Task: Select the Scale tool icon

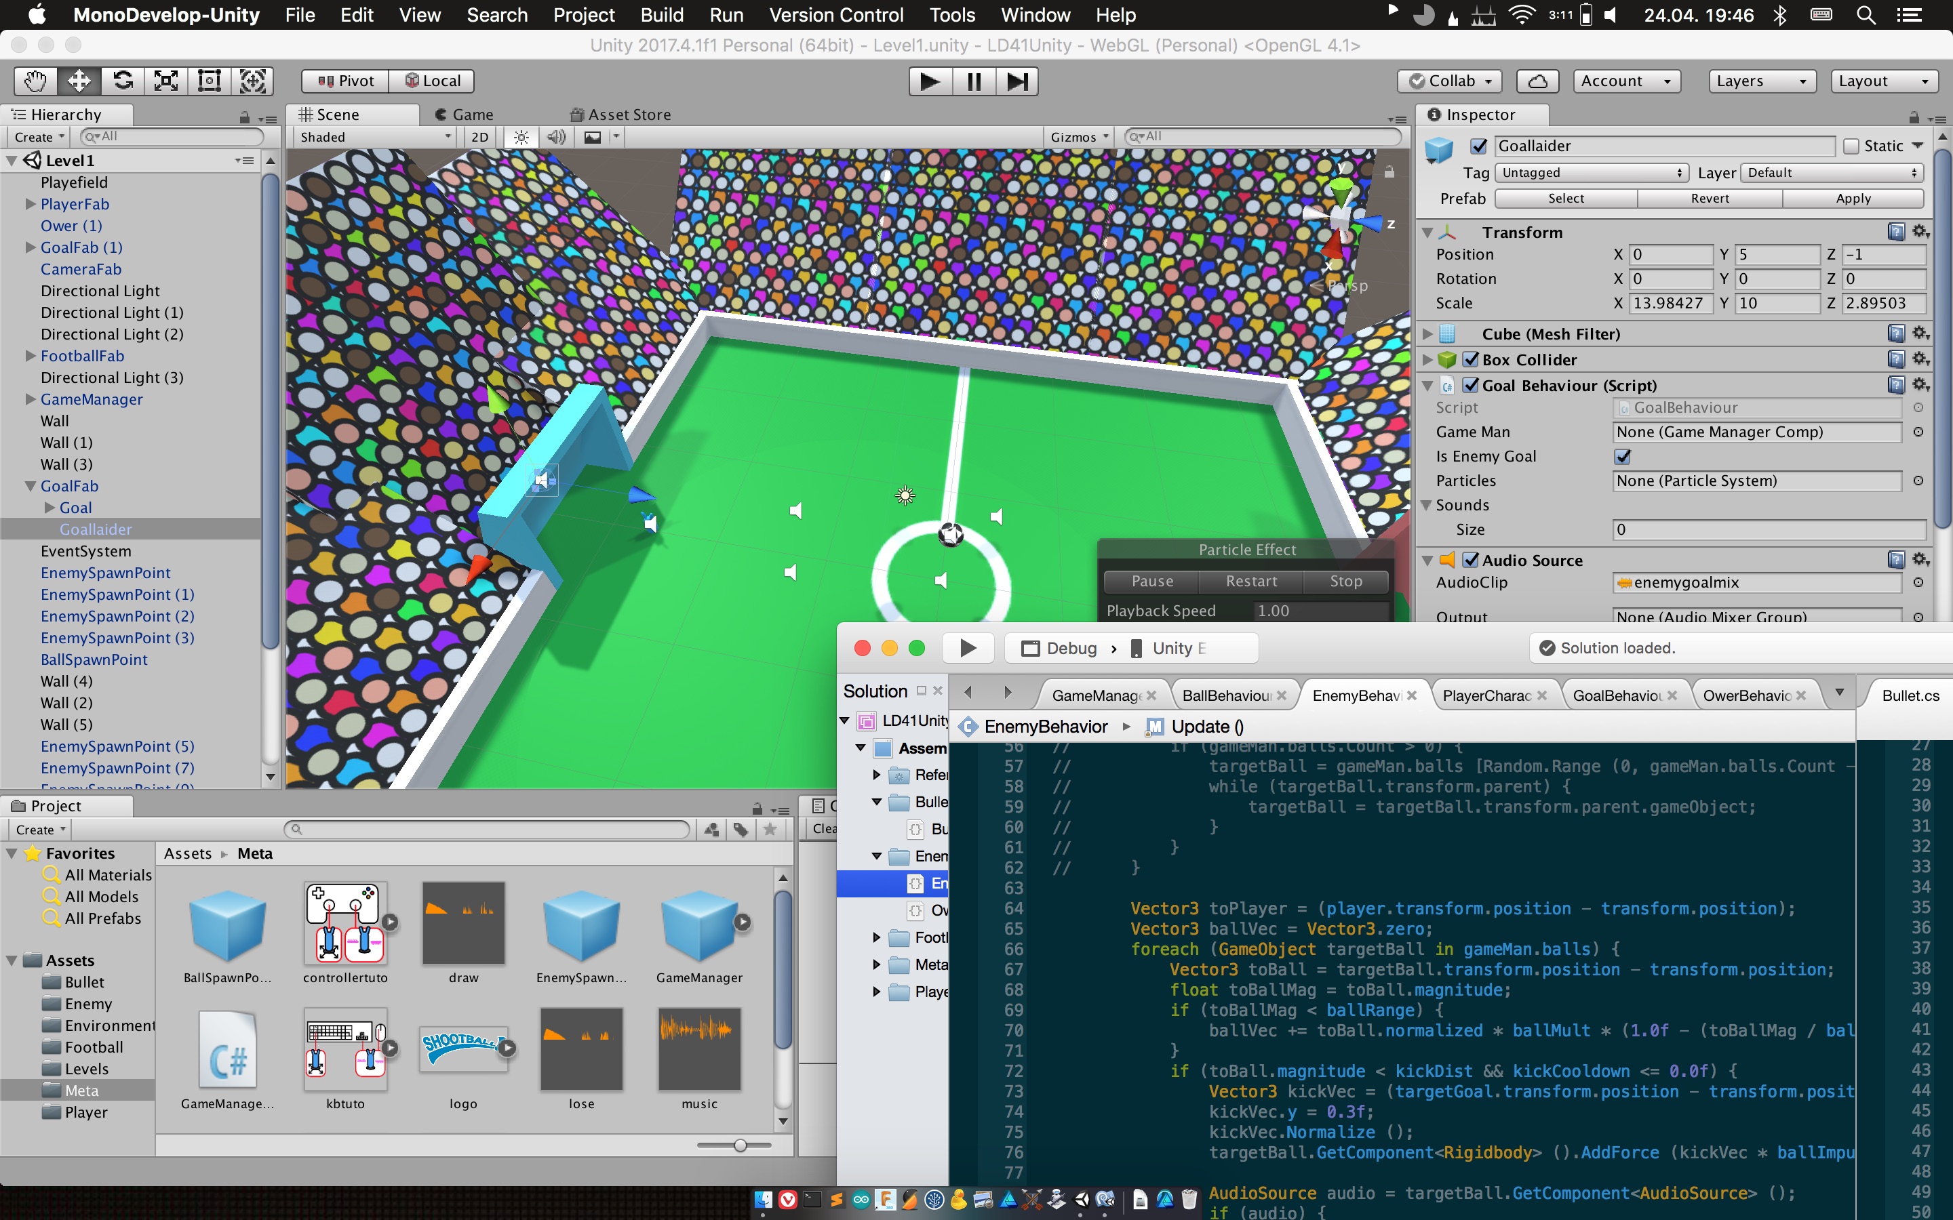Action: click(166, 81)
